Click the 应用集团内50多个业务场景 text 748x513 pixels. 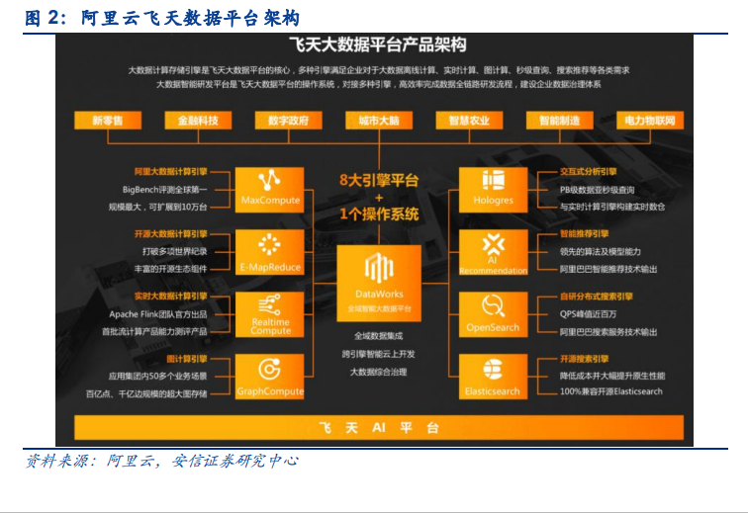click(158, 377)
